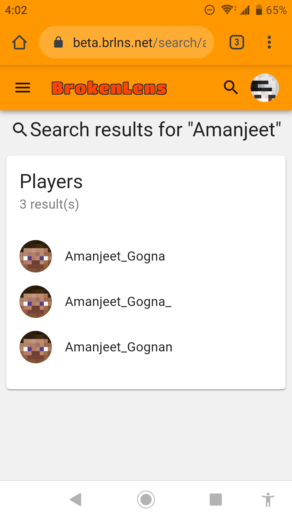
Task: Open player Amanjeet_Gogna_
Action: [146, 302]
